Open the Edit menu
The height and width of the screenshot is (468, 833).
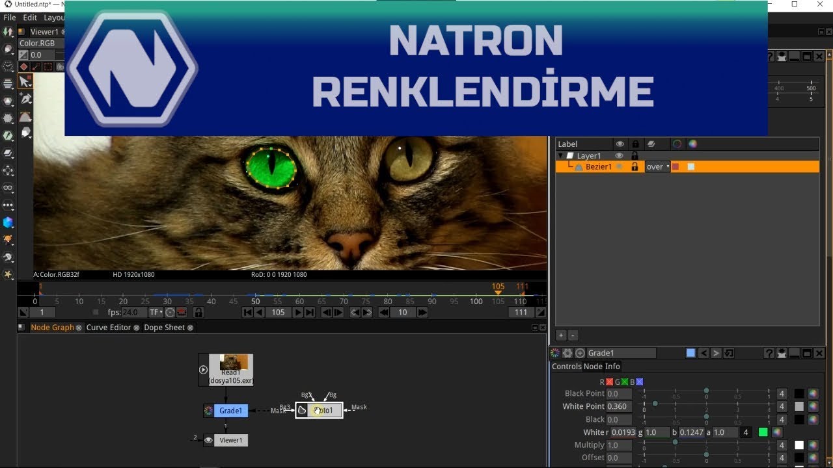(30, 18)
